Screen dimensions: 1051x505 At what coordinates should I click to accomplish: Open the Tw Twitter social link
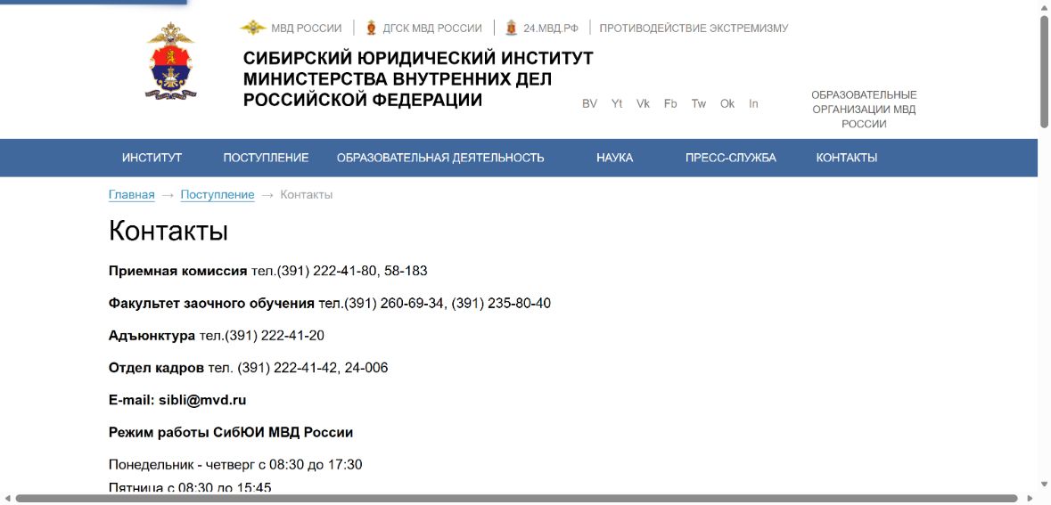[698, 104]
